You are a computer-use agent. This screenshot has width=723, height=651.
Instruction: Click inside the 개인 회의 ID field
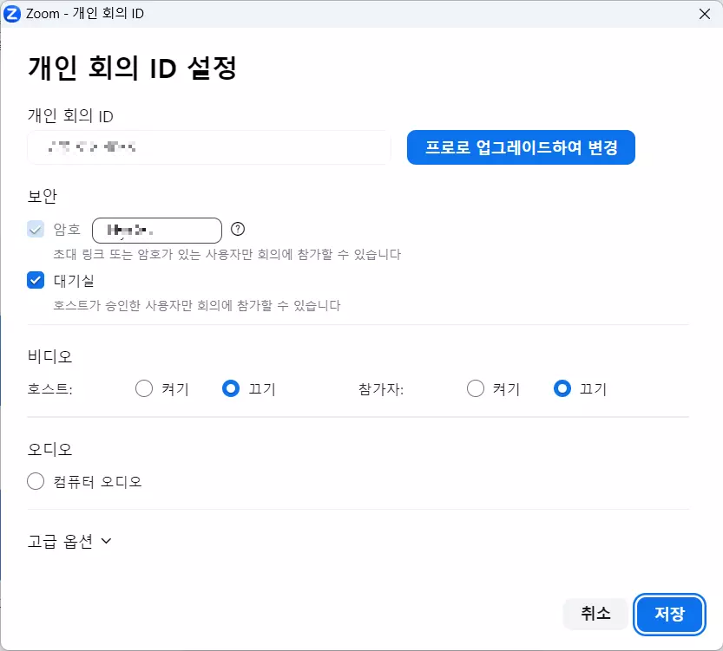[x=208, y=147]
